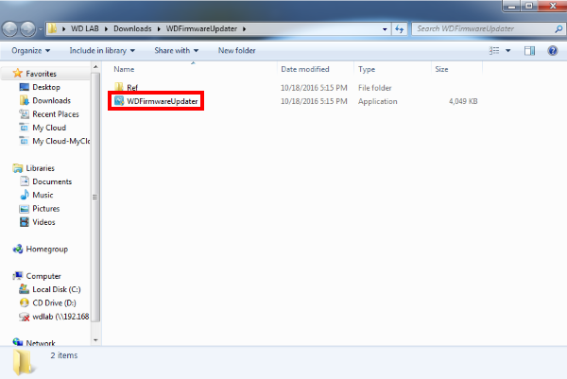
Task: Expand arrow after WDFirmwareUpdater breadcrumb
Action: coord(245,29)
